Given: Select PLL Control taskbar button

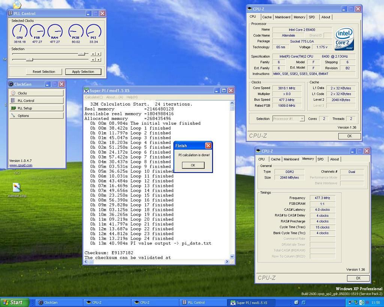Looking at the screenshot, I should coord(202,303).
